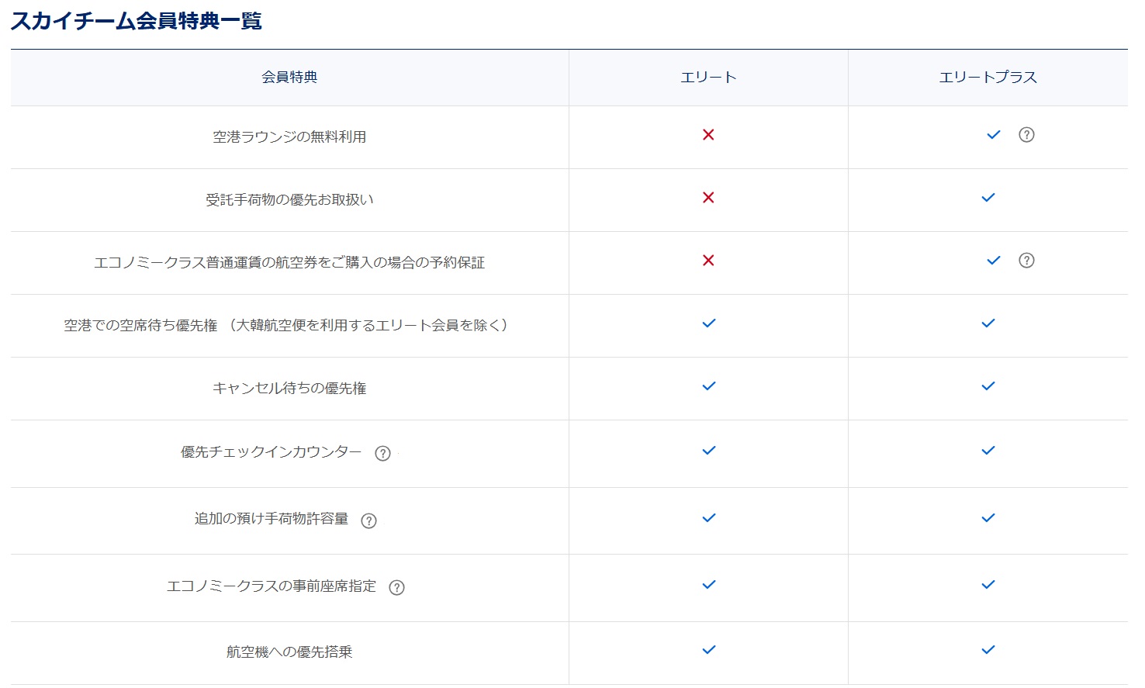1145x688 pixels.
Task: Click the 空港ラウンジの無料利用 row label
Action: tap(289, 137)
